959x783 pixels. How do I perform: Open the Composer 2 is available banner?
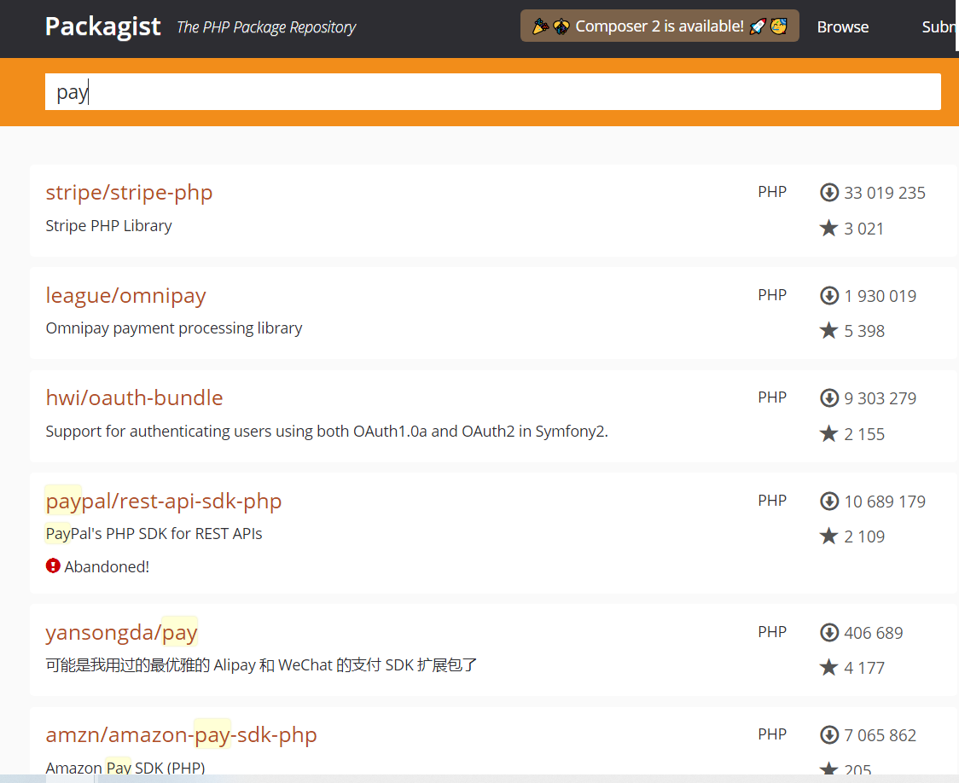pos(660,26)
